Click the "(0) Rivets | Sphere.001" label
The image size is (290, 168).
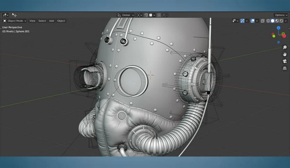[x=16, y=32]
